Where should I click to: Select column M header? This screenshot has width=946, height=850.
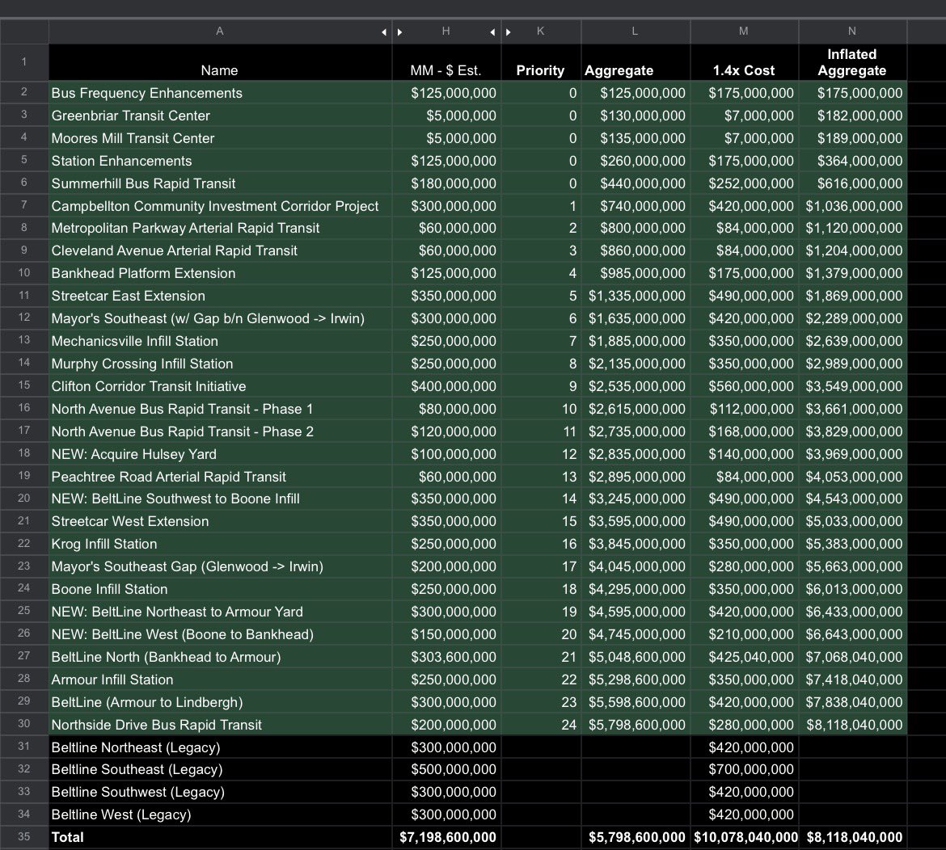(x=744, y=32)
